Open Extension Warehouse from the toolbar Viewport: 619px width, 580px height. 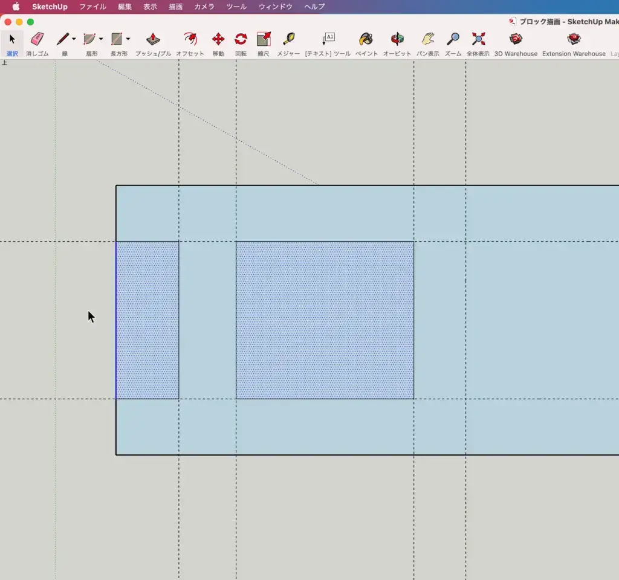coord(573,40)
